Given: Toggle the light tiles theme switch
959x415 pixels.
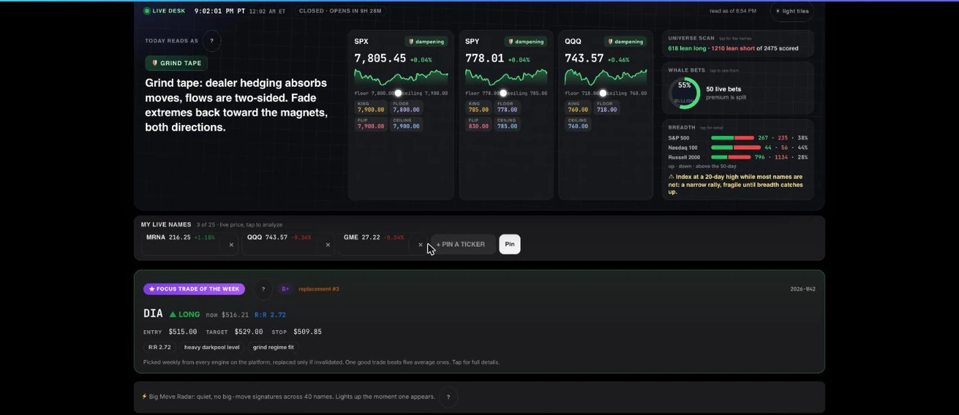Looking at the screenshot, I should coord(792,11).
